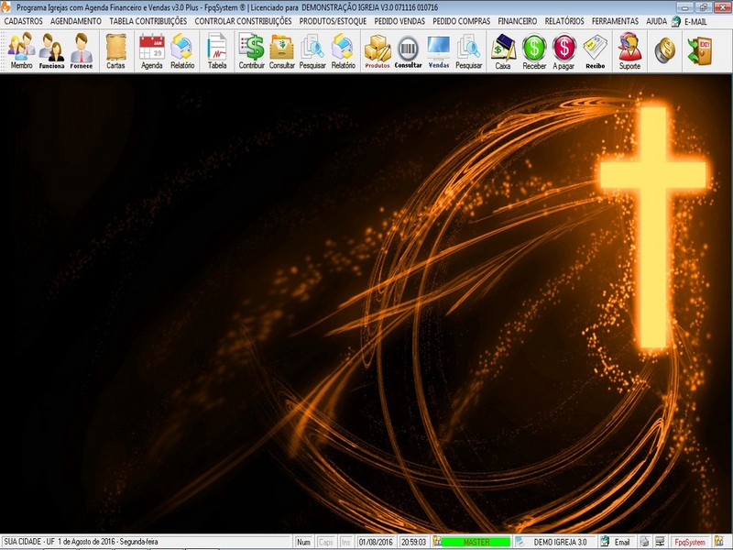Image resolution: width=733 pixels, height=550 pixels.
Task: Open the PEDIDO COMPRAS menu
Action: click(462, 21)
